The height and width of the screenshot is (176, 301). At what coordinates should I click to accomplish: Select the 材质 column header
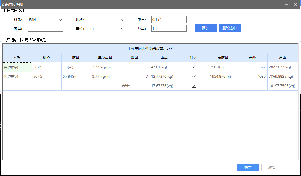click(17, 58)
